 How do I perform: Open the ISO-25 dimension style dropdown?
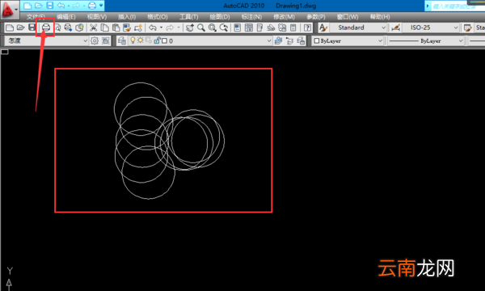[431, 27]
